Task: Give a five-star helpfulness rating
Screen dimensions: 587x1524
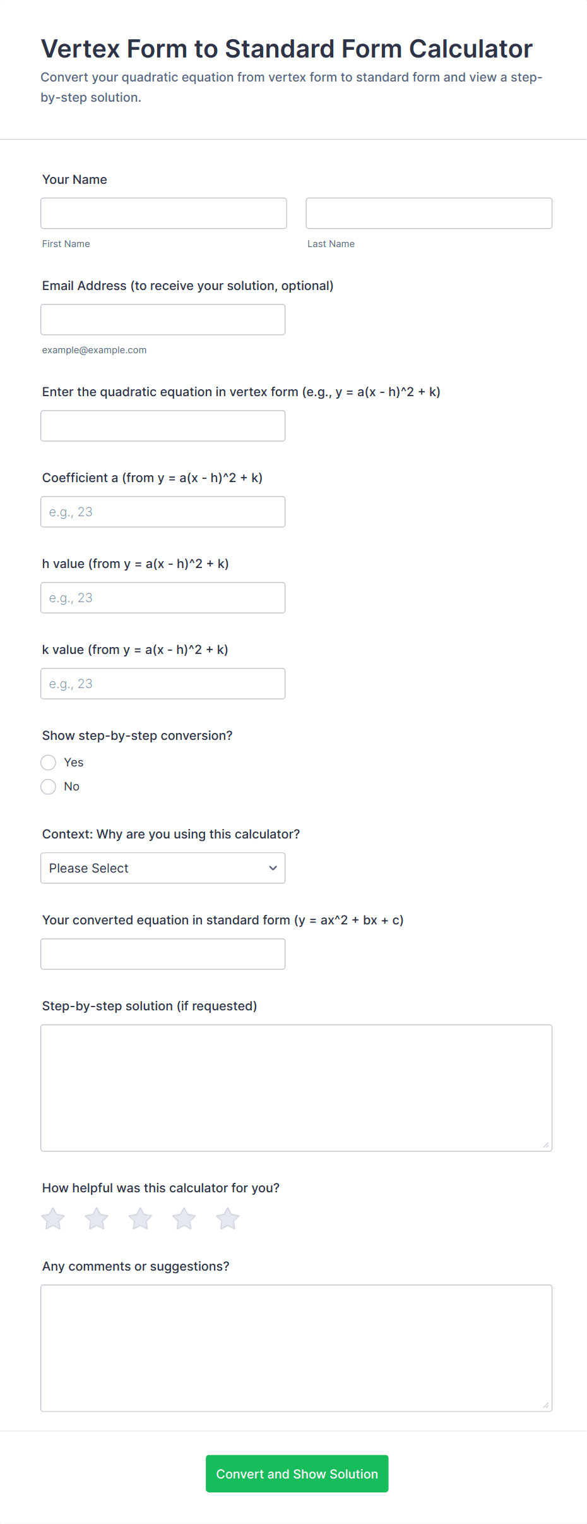Action: [228, 1219]
